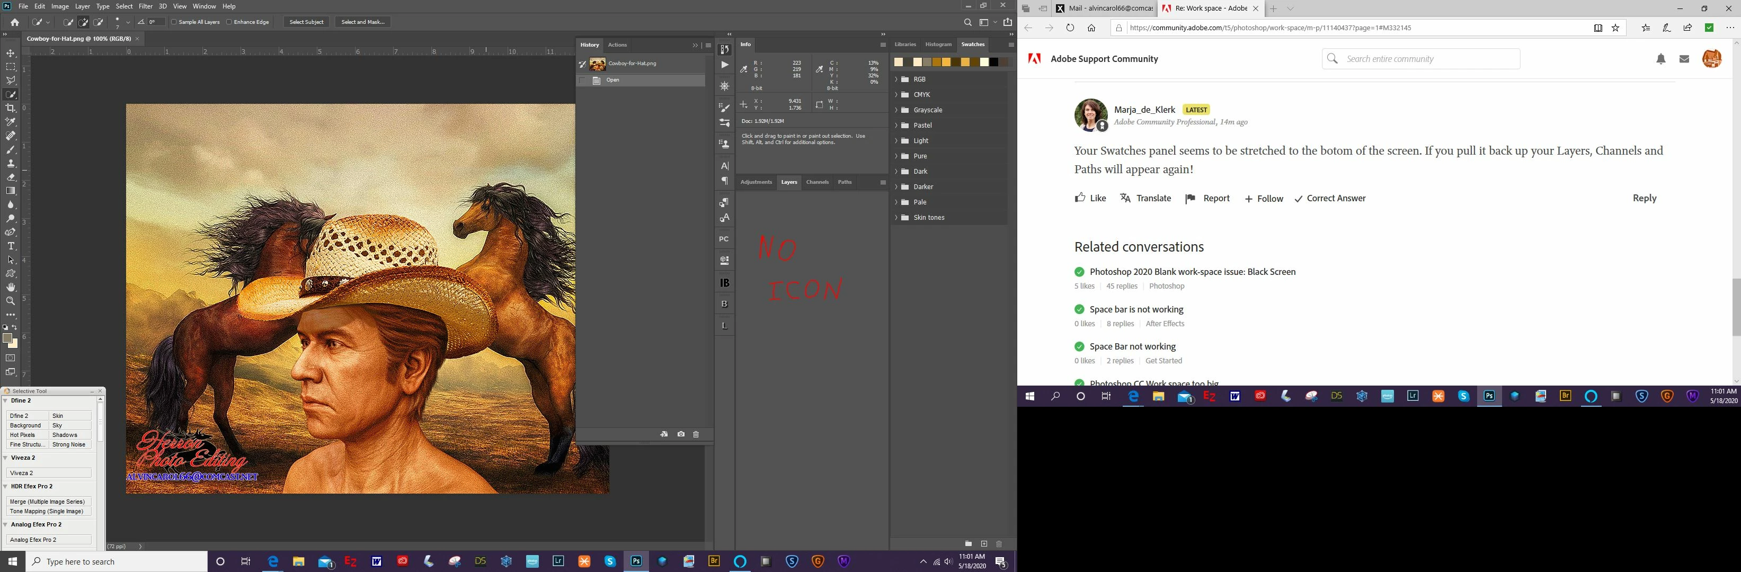Screen dimensions: 1741x572
Task: Select the Move tool
Action: (x=11, y=52)
